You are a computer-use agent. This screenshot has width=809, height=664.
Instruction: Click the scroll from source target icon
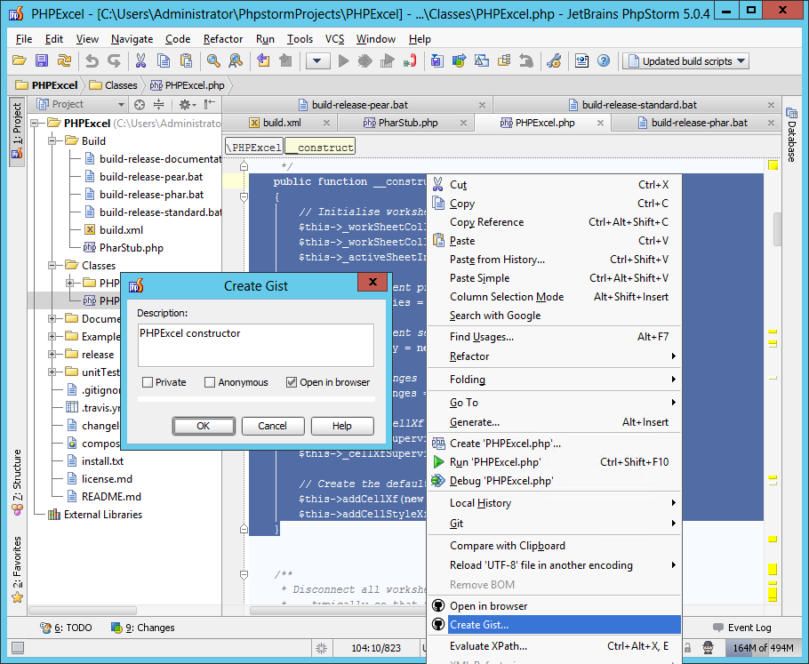click(140, 105)
